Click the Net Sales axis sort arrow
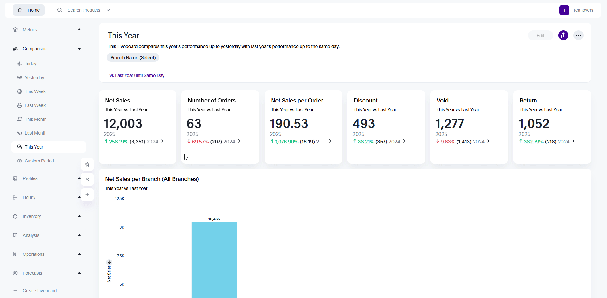This screenshot has height=298, width=607. pos(109,262)
